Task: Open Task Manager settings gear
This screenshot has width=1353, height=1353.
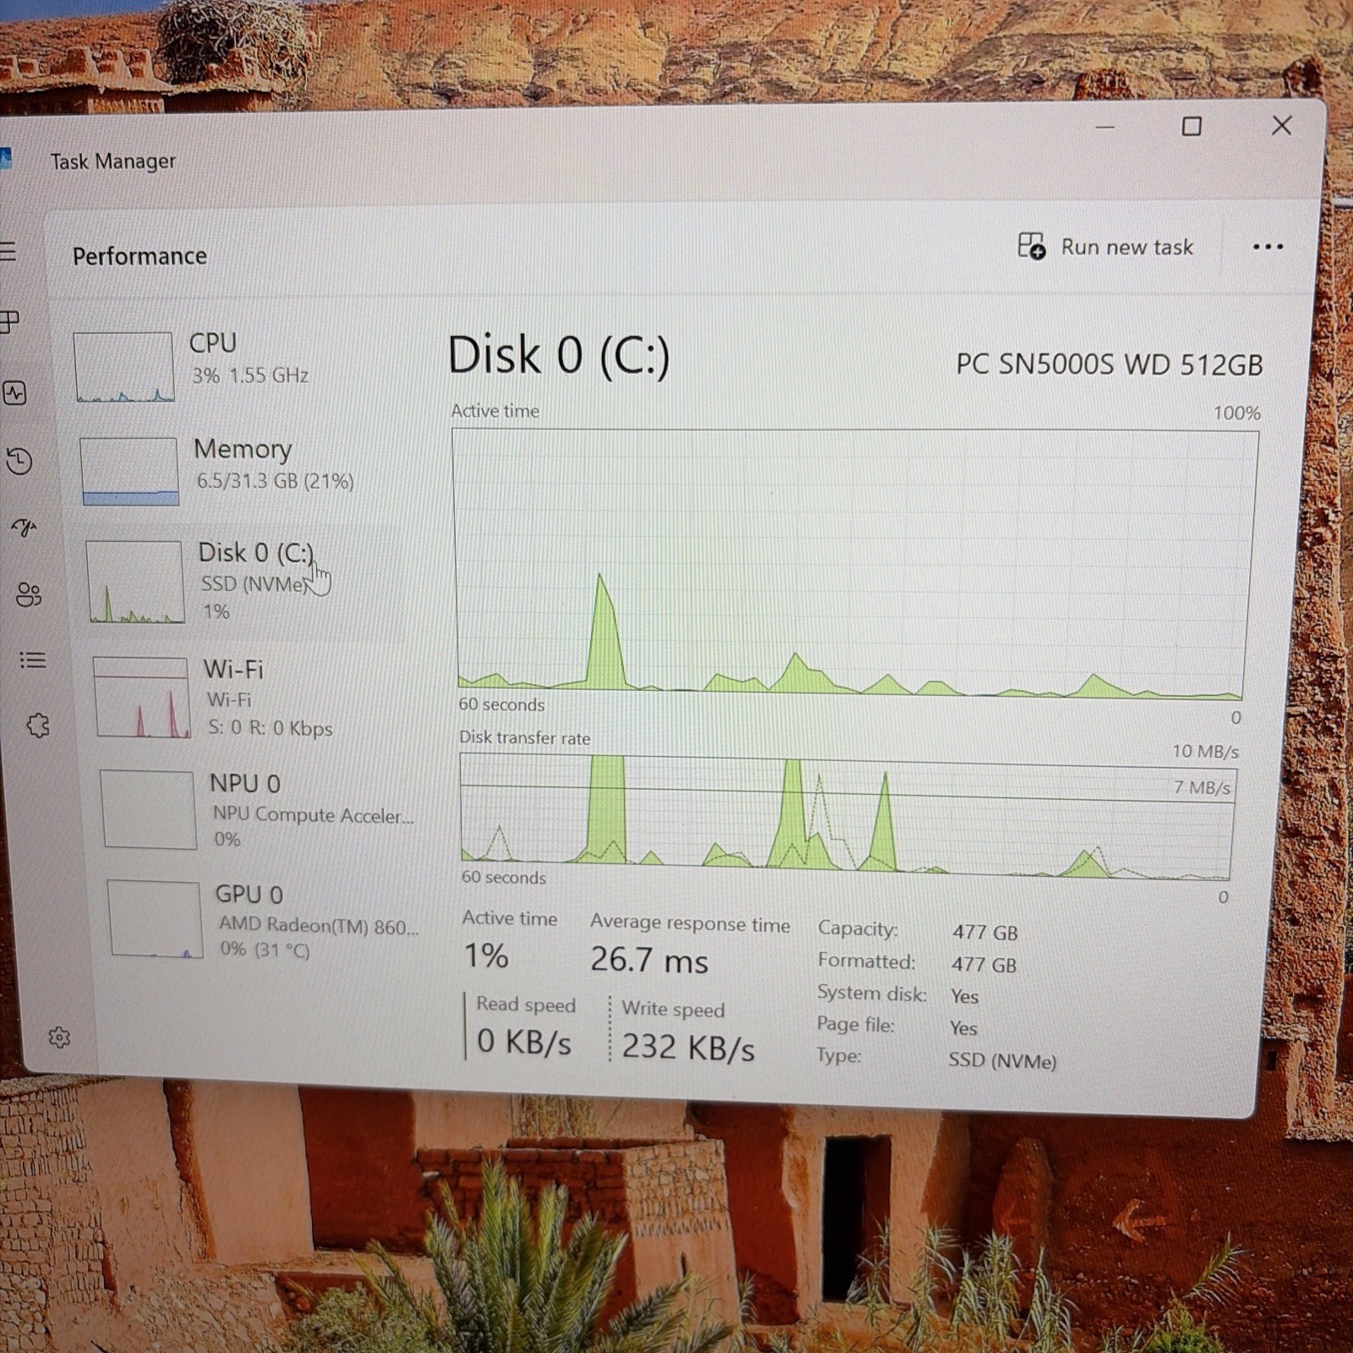Action: point(59,1038)
